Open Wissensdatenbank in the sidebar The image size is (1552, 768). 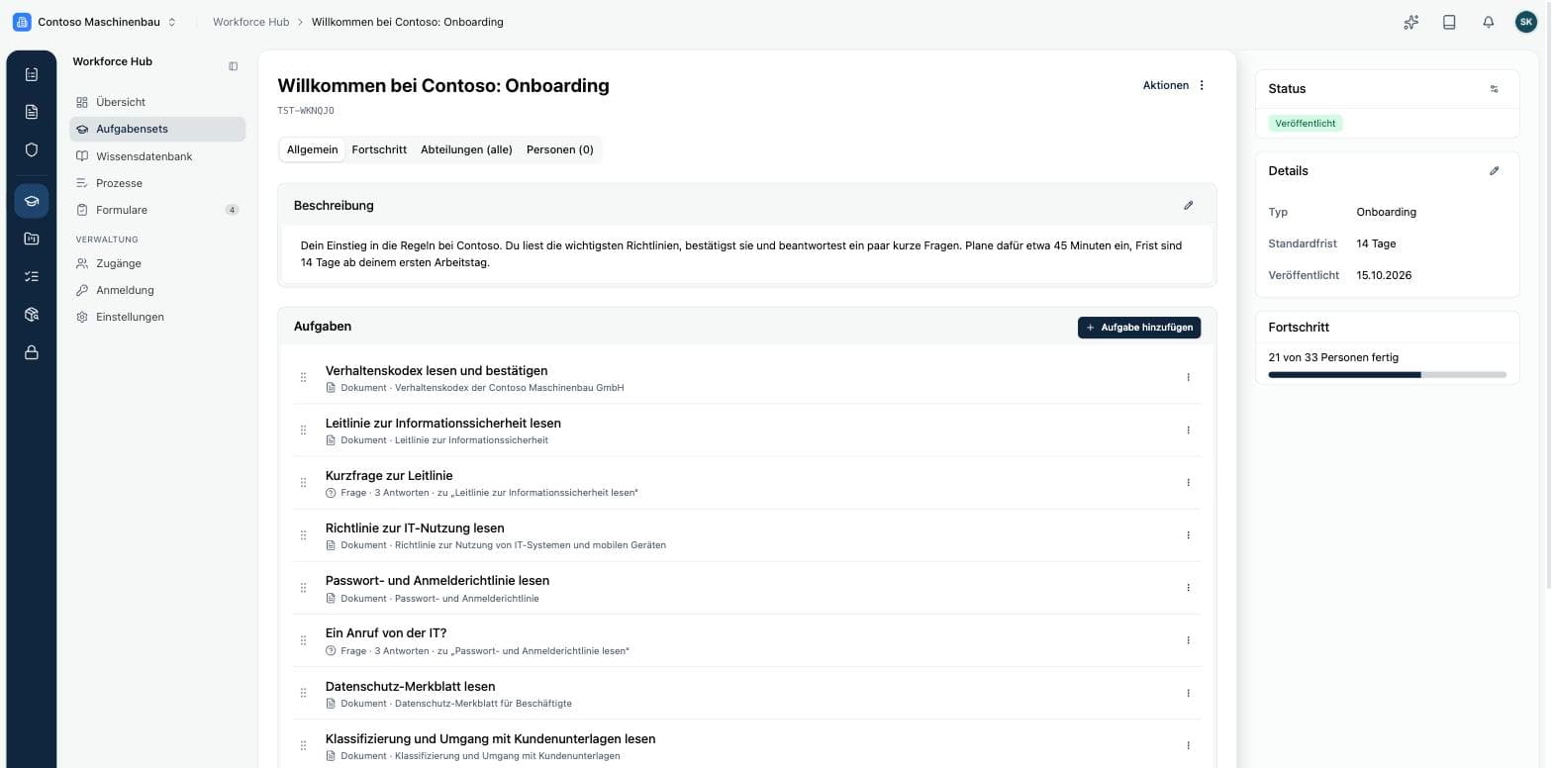(157, 156)
